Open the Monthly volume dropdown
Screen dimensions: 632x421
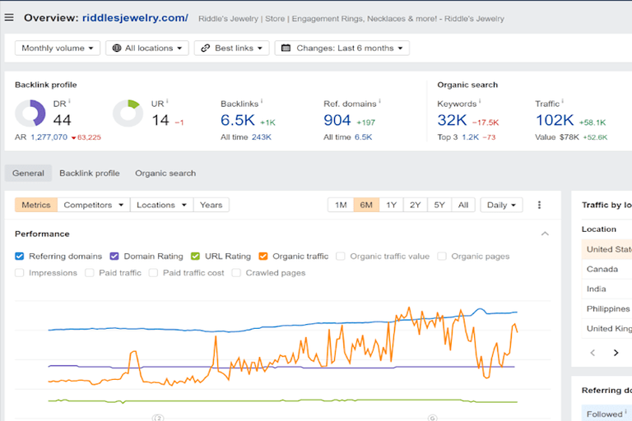click(58, 48)
